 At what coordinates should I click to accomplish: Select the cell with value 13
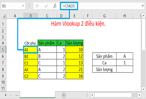pyautogui.click(x=75, y=63)
